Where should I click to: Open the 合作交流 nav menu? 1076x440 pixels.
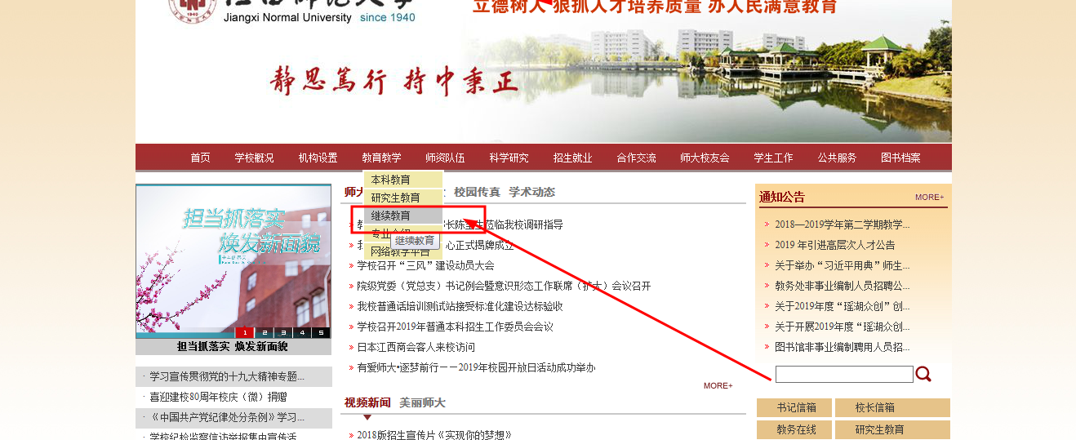pos(637,158)
